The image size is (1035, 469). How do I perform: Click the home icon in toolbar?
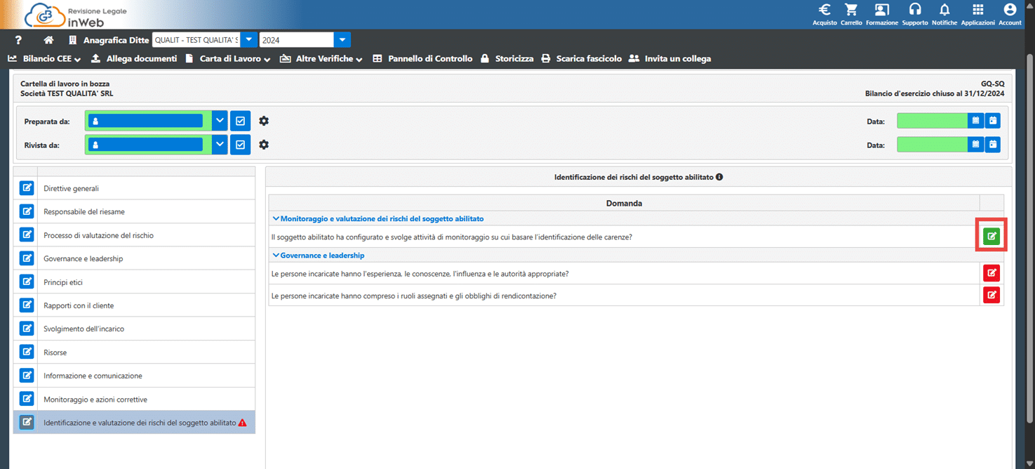48,40
